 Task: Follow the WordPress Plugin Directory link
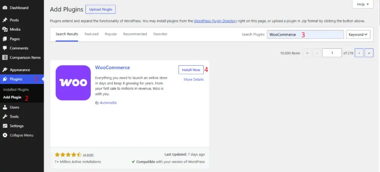tap(216, 21)
